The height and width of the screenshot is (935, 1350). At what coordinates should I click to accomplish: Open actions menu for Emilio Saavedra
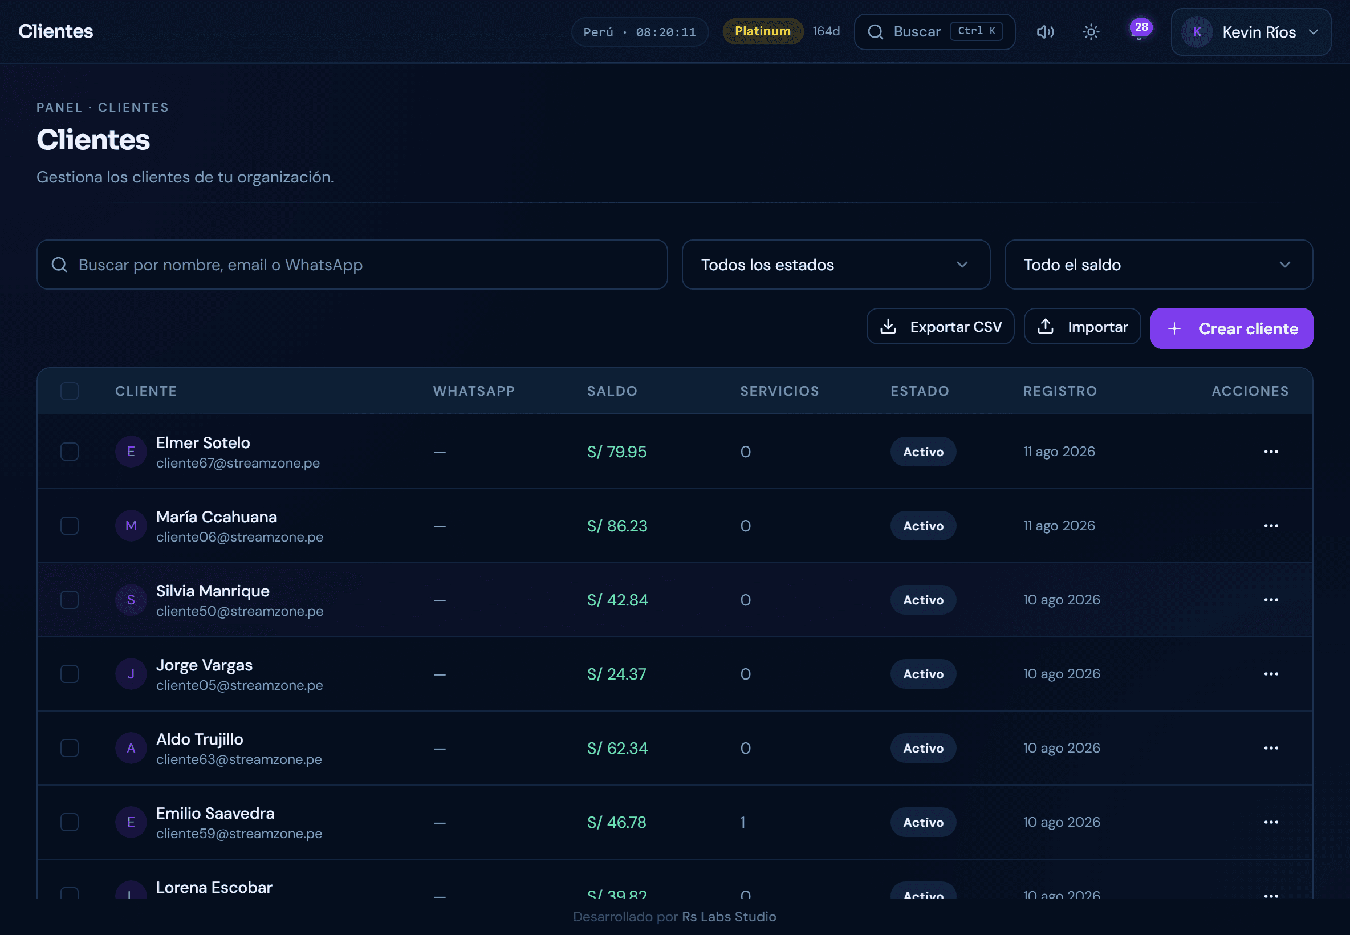click(1271, 822)
